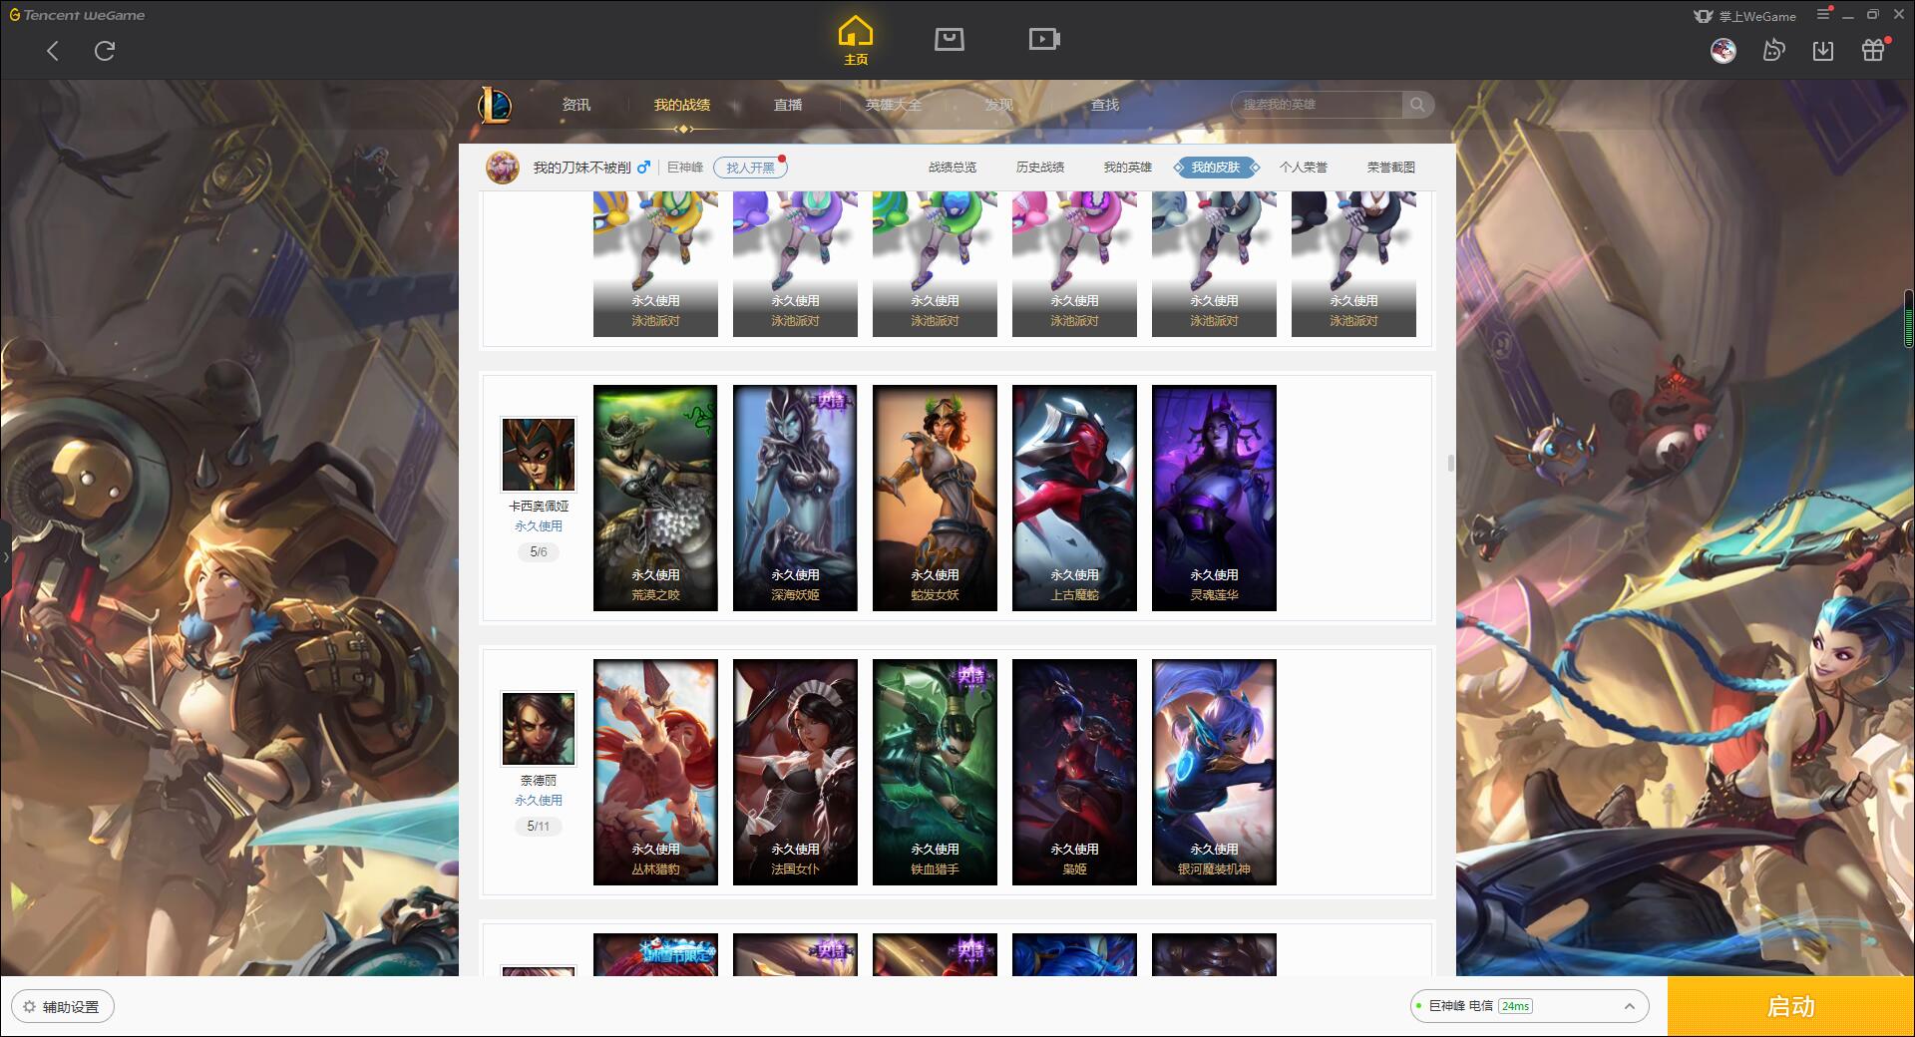Switch to 历史战绩 sub-tab

click(1040, 168)
